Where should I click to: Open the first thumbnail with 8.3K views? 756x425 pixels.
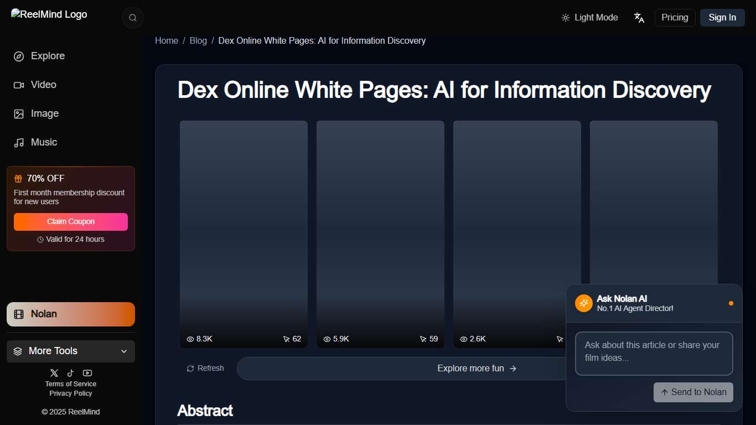click(x=244, y=232)
